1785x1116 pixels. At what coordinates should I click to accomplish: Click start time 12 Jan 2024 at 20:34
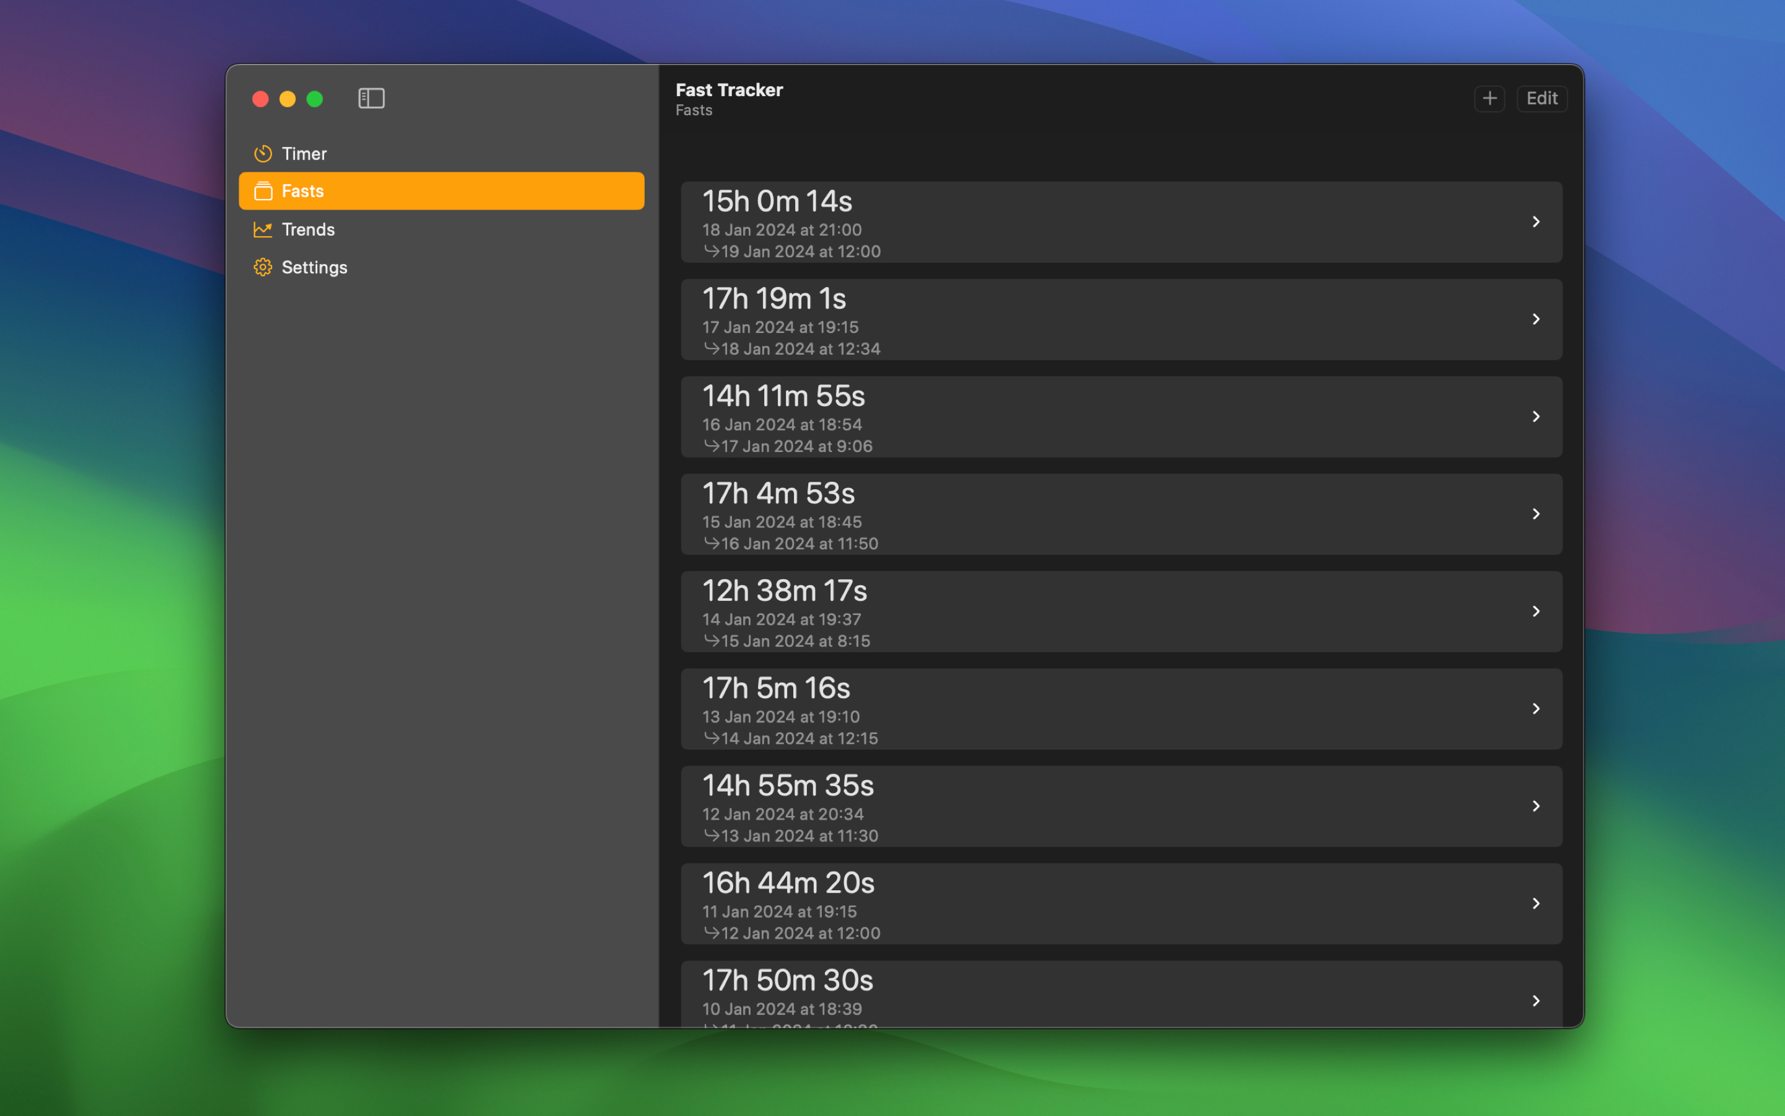[x=783, y=814]
